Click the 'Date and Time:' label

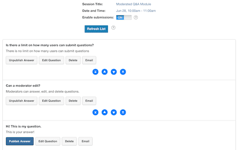[94, 11]
